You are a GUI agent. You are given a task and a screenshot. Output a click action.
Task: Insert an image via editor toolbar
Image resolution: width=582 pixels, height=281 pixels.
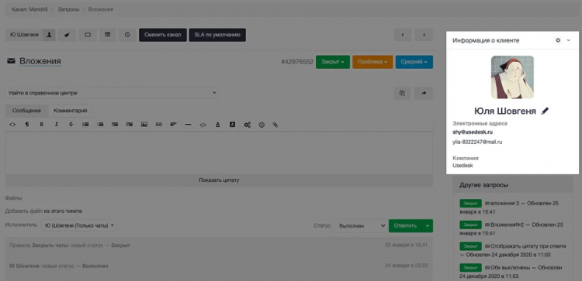[x=144, y=125]
